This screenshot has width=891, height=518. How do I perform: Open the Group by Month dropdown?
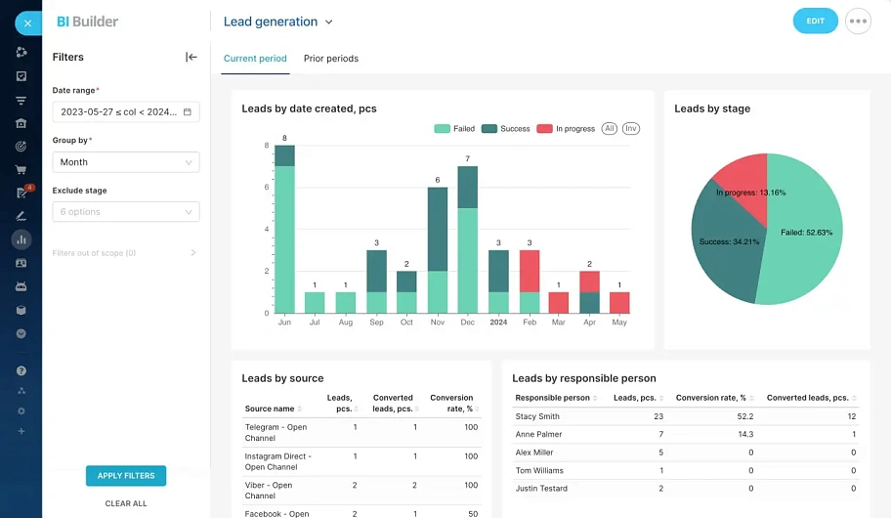125,162
